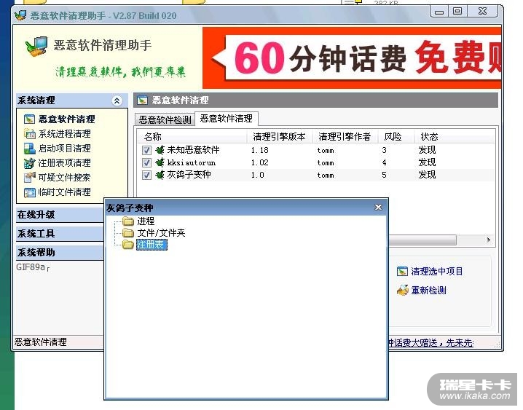This screenshot has width=523, height=410.
Task: Click 发现 status in kksiautorun row
Action: click(x=428, y=162)
